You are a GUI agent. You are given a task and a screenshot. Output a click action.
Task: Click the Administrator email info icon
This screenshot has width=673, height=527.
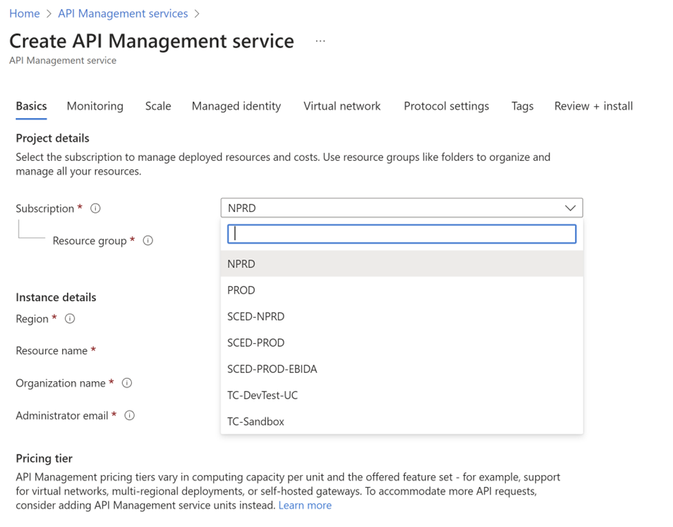point(130,416)
